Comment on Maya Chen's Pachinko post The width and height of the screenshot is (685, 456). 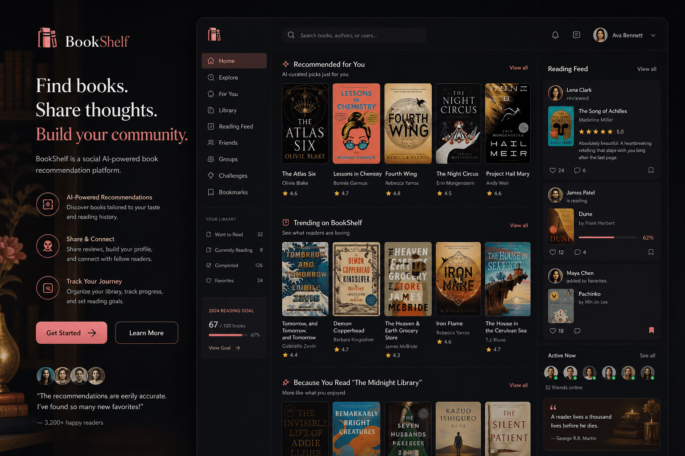tap(578, 331)
